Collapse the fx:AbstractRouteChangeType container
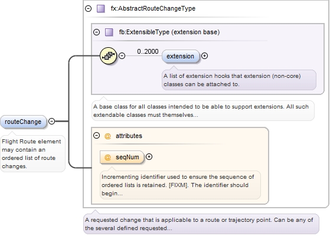Viewport: 330px width, 236px height. pyautogui.click(x=89, y=9)
